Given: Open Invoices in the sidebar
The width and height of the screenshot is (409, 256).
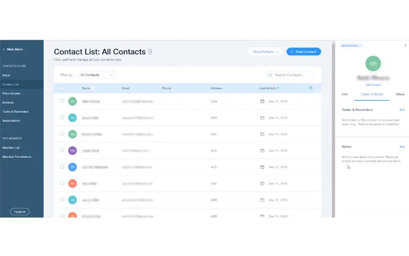Looking at the screenshot, I should (x=8, y=103).
